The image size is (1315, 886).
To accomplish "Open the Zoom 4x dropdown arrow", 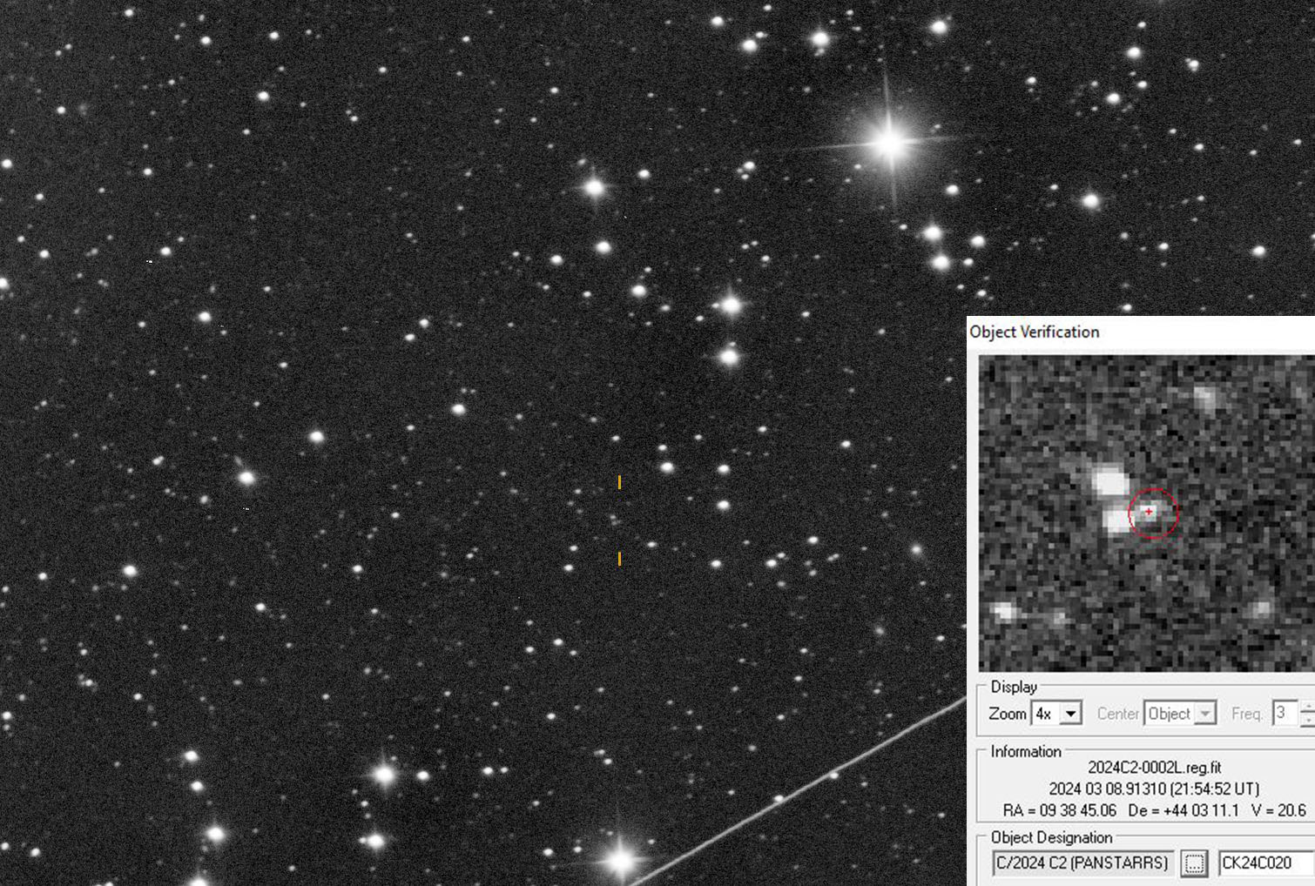I will pos(1071,714).
